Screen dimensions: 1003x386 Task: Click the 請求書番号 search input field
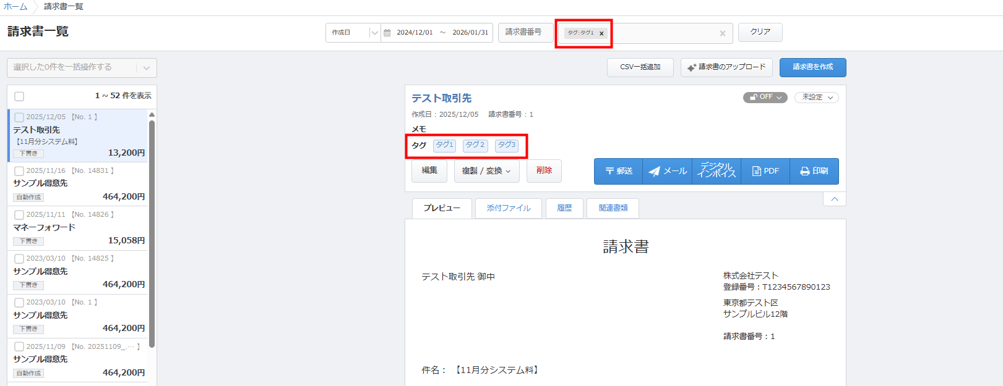point(524,33)
